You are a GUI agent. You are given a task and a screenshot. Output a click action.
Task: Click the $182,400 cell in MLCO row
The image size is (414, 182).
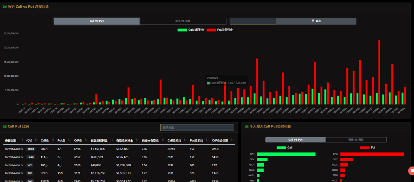click(x=122, y=149)
